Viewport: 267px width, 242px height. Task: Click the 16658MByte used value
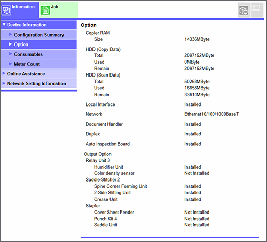(x=197, y=88)
